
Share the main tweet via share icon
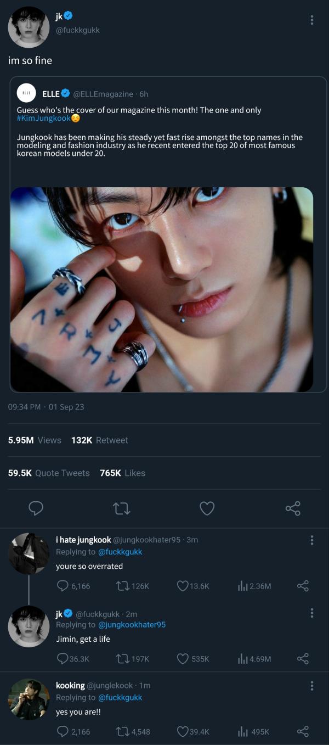(293, 508)
